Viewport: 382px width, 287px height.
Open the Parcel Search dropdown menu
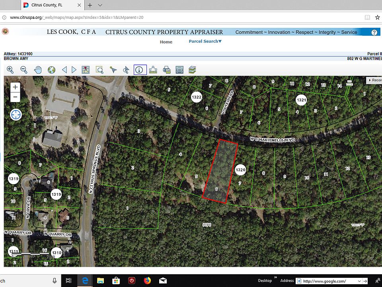tap(205, 41)
